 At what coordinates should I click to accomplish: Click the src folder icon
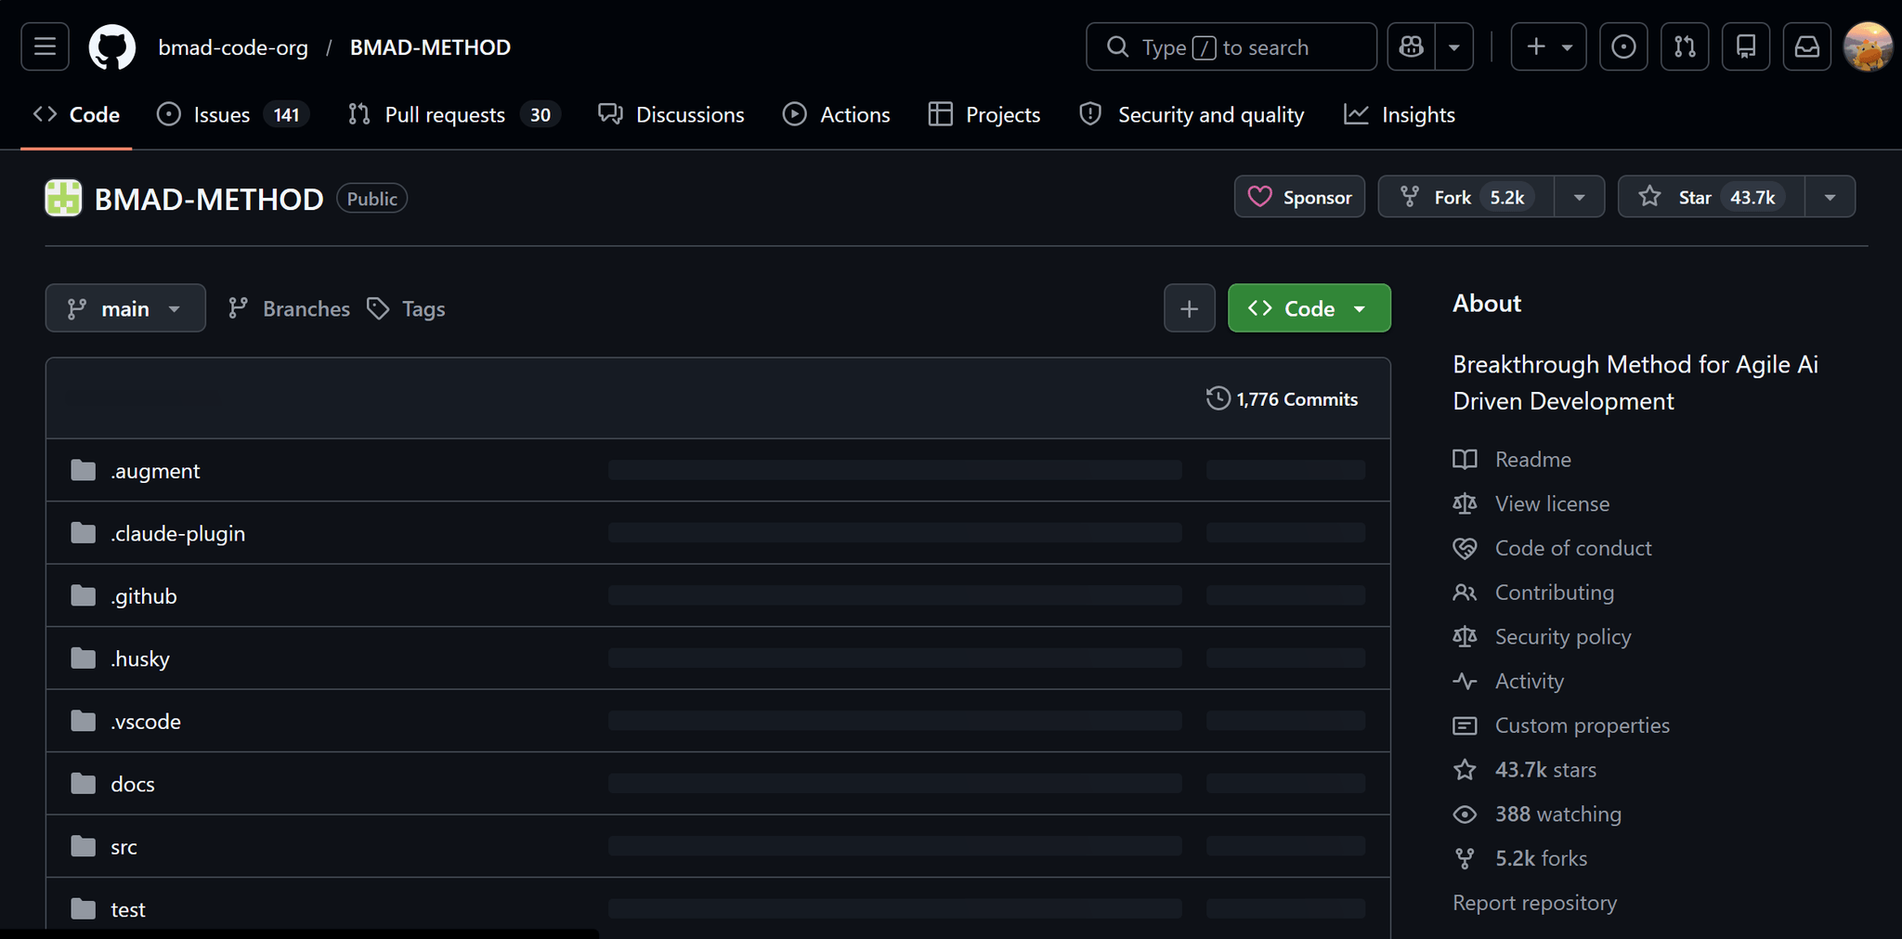[84, 846]
